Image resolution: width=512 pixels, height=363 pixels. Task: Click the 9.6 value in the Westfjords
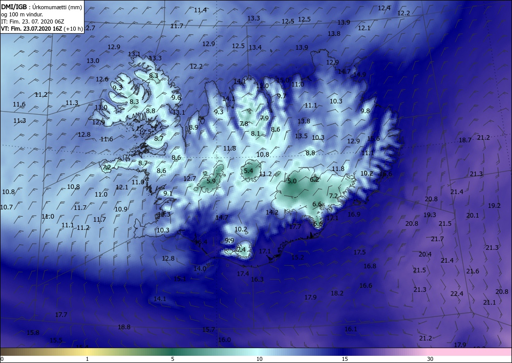(x=176, y=97)
